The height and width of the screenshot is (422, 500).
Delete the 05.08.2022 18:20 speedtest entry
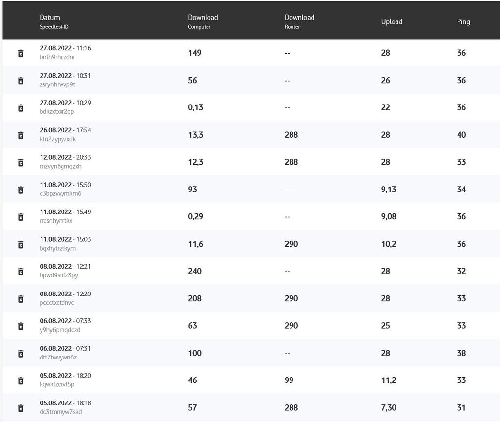point(21,380)
